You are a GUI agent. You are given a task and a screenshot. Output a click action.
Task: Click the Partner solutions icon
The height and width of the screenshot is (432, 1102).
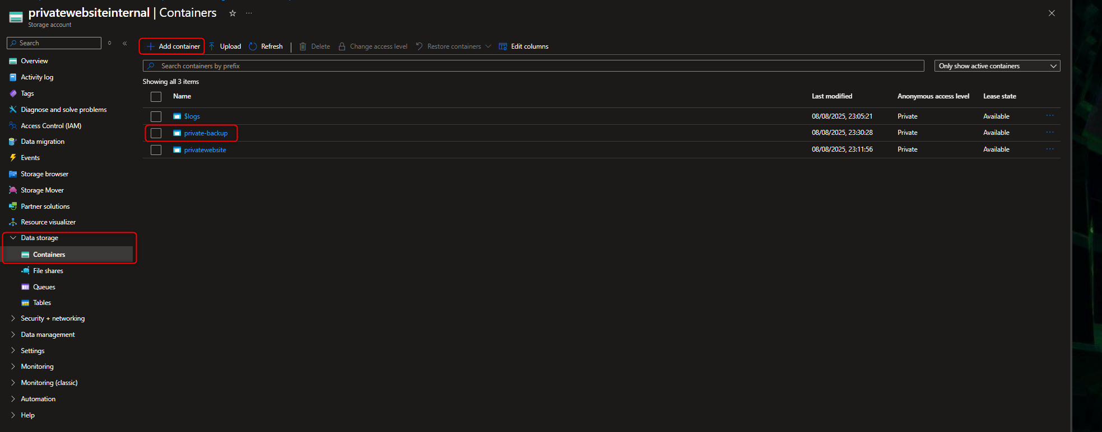pyautogui.click(x=13, y=206)
